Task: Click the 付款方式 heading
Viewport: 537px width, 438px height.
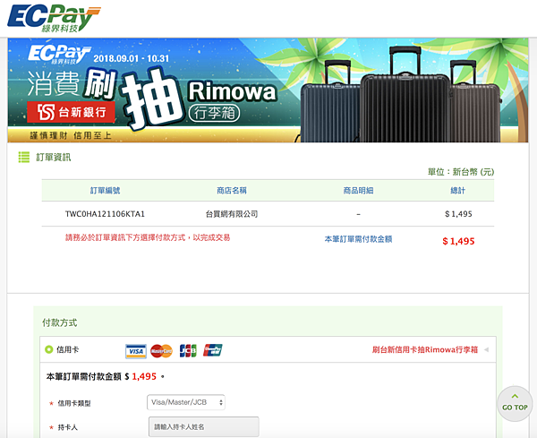Action: click(x=60, y=322)
